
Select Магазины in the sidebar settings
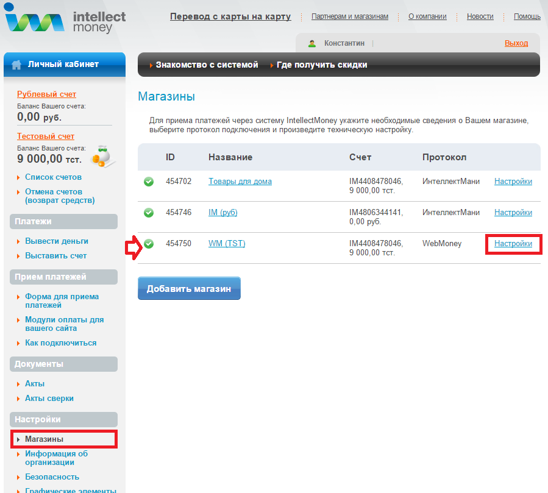tap(44, 439)
